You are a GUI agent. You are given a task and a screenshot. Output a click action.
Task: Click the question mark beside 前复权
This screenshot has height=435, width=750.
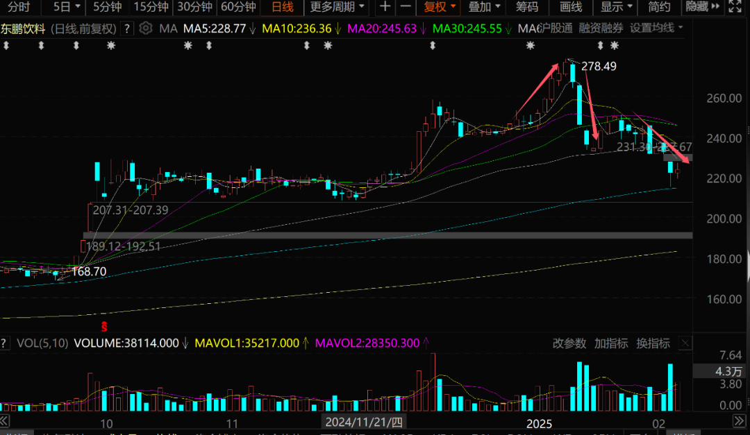point(127,28)
